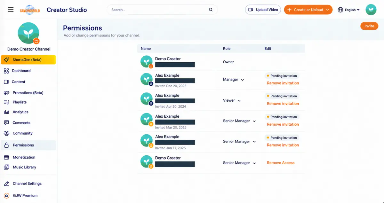Image resolution: width=384 pixels, height=203 pixels.
Task: Click the Channel Settings pencil icon
Action: coord(6,183)
